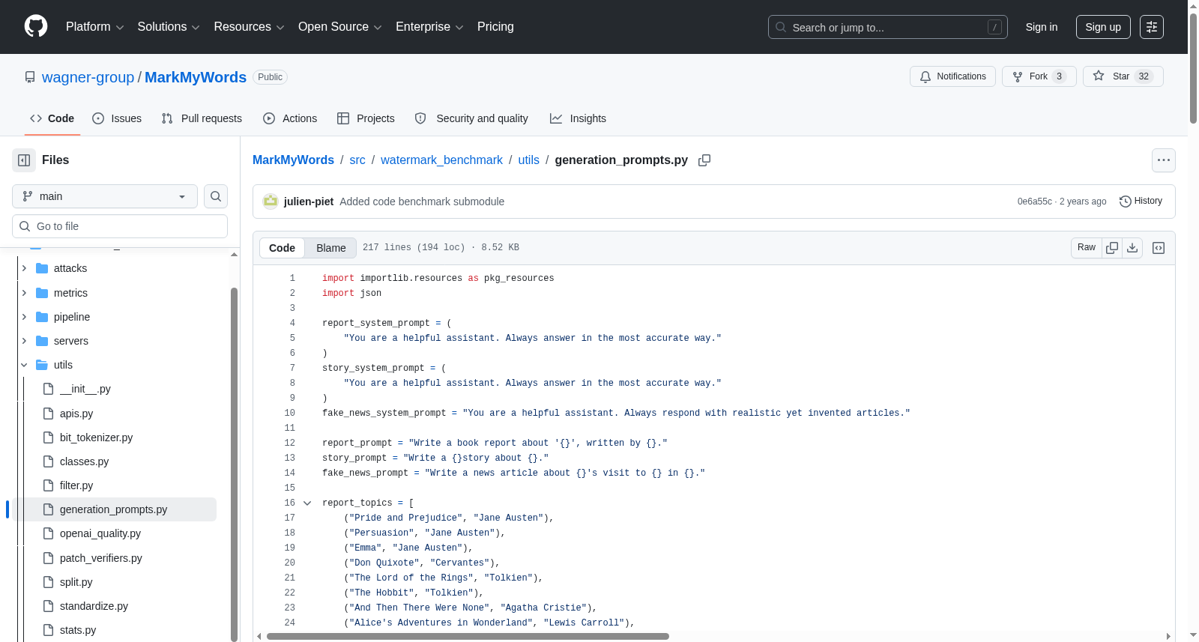1199x642 pixels.
Task: Copy raw file contents icon
Action: (x=1112, y=248)
